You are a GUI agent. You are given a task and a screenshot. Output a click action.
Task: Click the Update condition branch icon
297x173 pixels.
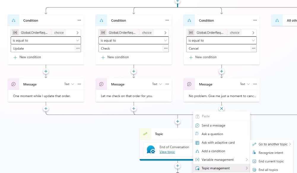(14, 20)
